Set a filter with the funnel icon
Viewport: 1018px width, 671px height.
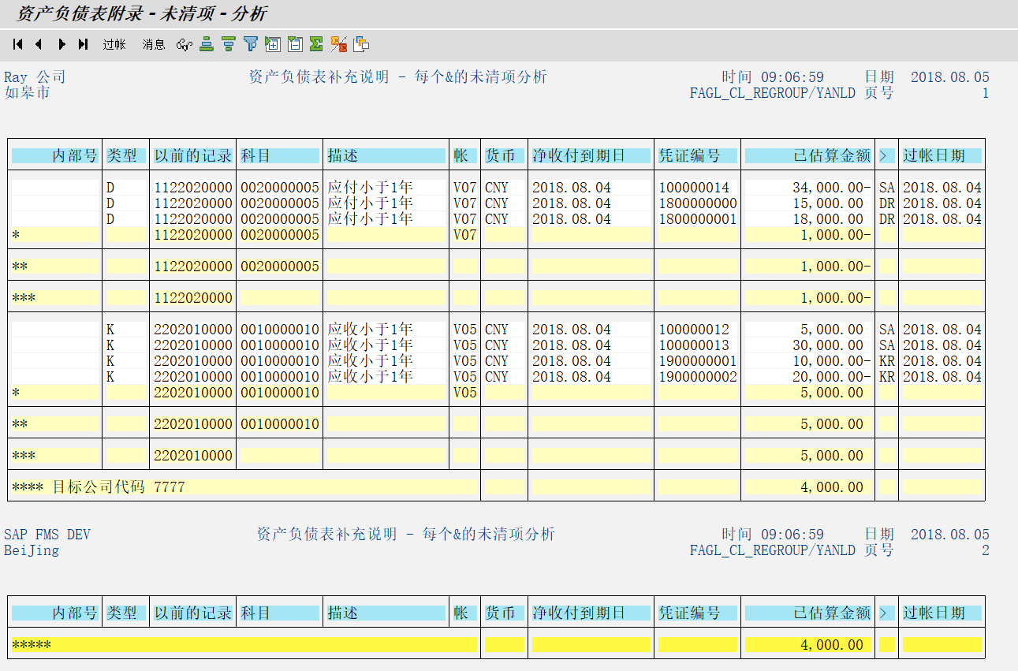point(251,44)
